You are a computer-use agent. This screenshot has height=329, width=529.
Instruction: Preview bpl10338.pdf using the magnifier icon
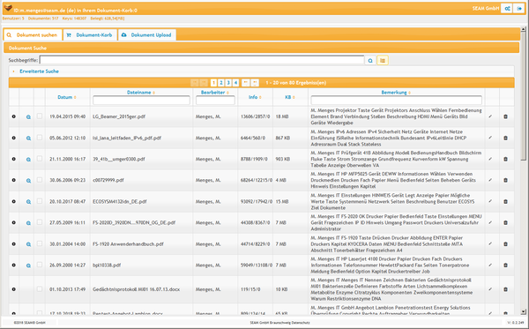[x=28, y=265]
